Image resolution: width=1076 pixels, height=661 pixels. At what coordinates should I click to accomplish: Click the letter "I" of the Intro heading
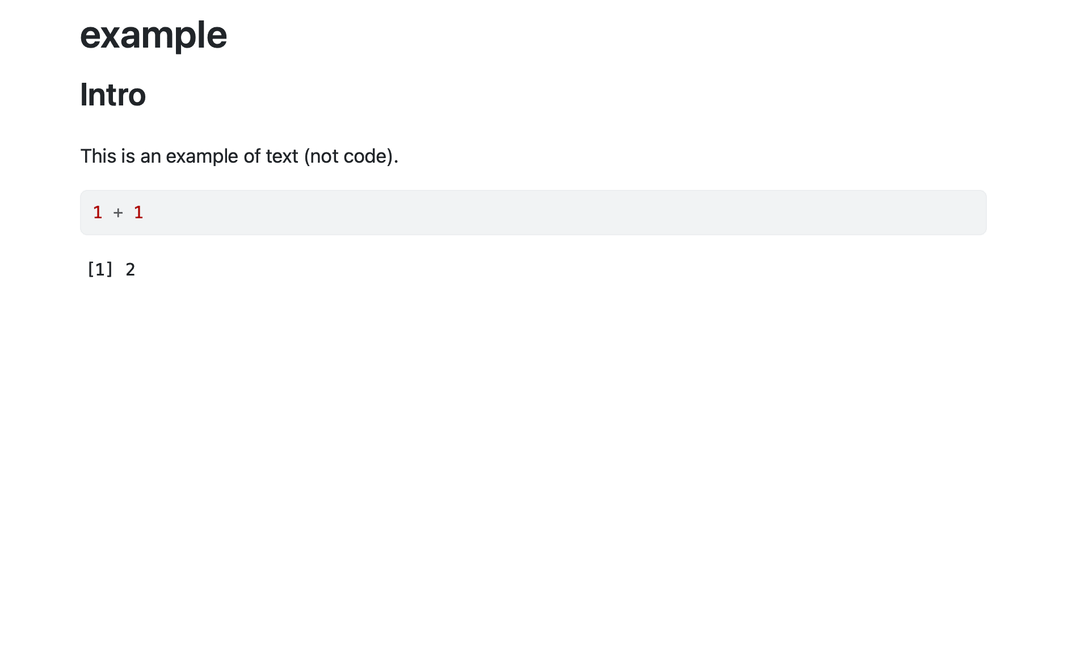point(83,95)
